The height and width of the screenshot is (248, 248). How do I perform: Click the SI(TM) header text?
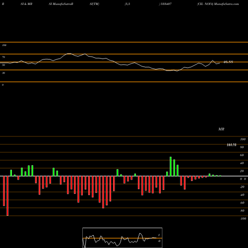pos(94,4)
